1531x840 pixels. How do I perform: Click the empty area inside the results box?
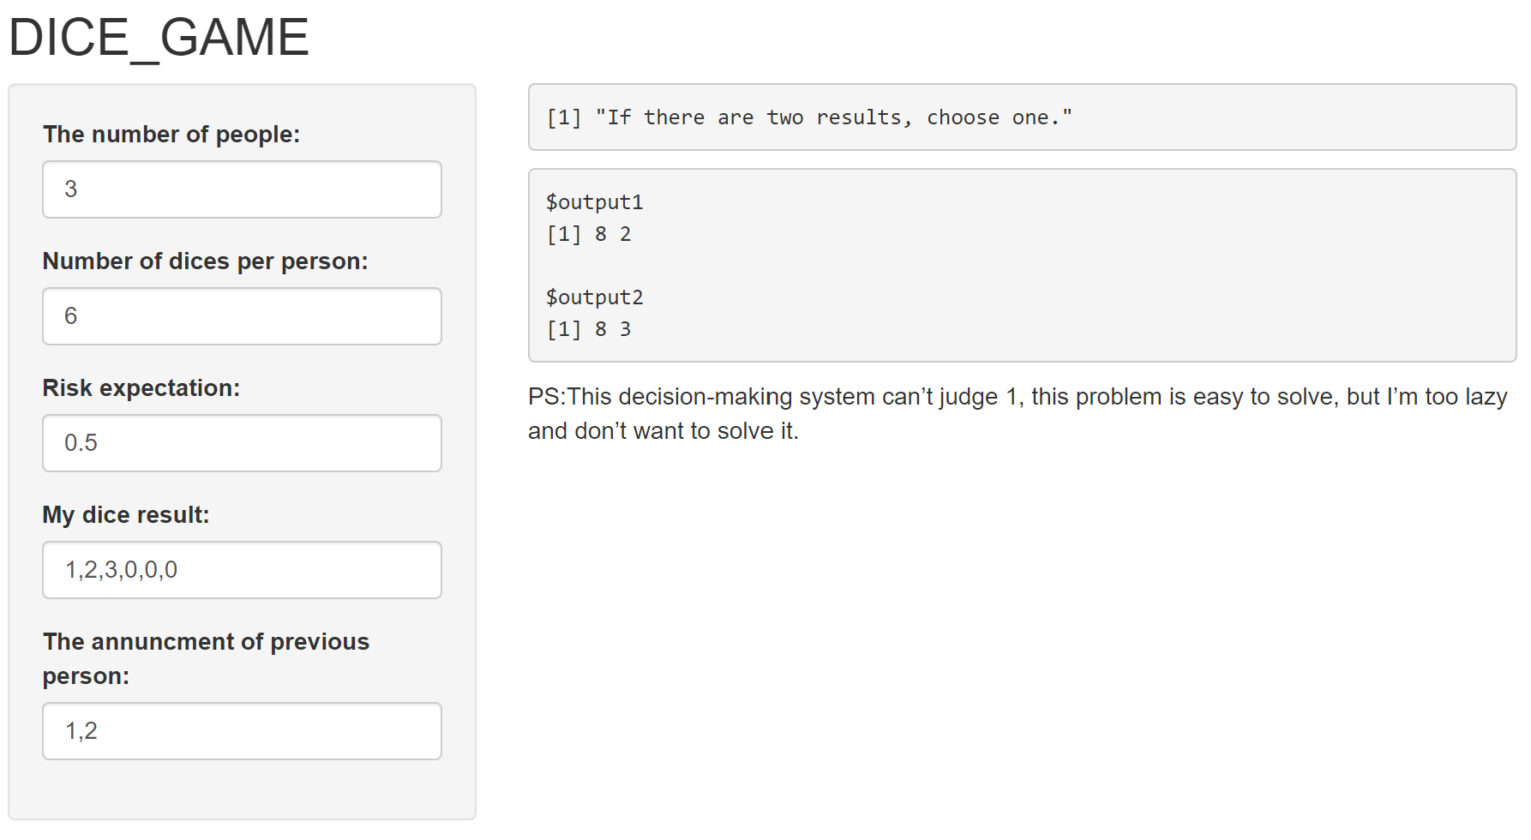(x=1072, y=266)
